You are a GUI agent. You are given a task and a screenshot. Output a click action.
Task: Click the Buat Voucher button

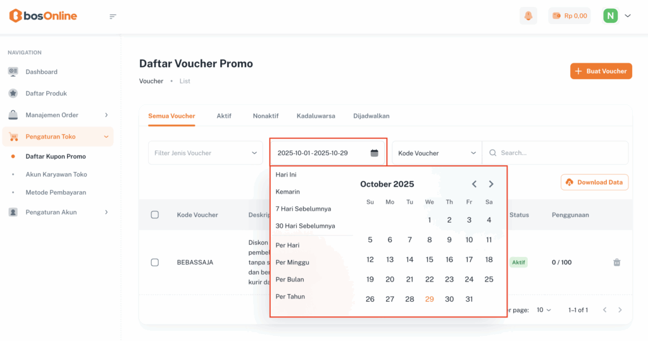(x=601, y=71)
